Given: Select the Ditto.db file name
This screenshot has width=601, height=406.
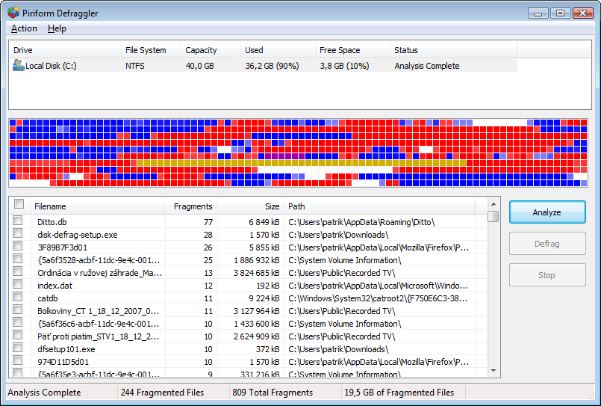Looking at the screenshot, I should pyautogui.click(x=52, y=222).
